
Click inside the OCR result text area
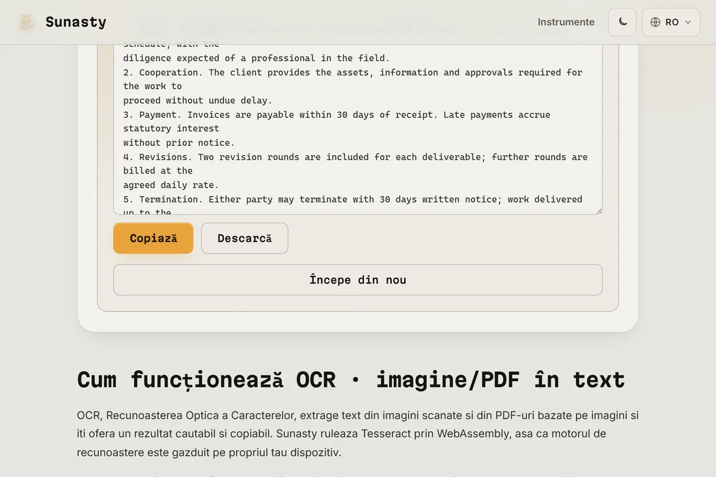[357, 129]
